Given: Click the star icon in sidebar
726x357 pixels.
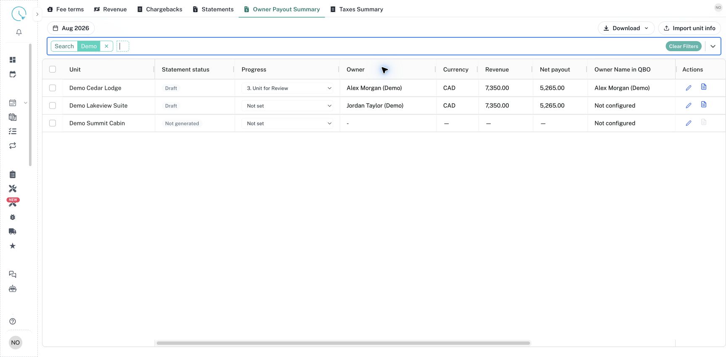Looking at the screenshot, I should coord(13,246).
